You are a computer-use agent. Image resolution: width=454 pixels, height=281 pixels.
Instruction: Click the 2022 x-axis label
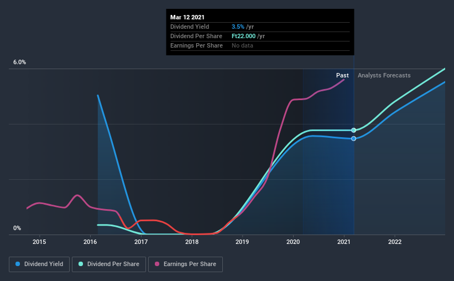tap(395, 242)
